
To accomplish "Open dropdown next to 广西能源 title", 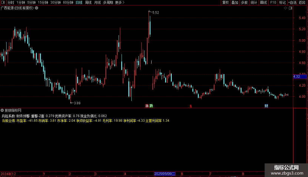I will (37, 8).
